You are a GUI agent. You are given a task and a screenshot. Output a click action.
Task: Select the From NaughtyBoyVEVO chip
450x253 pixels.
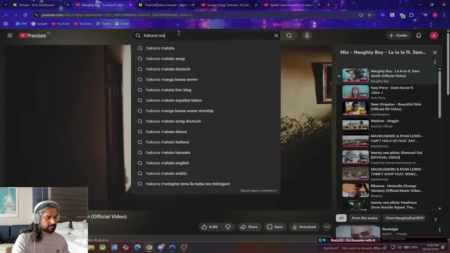tap(405, 218)
